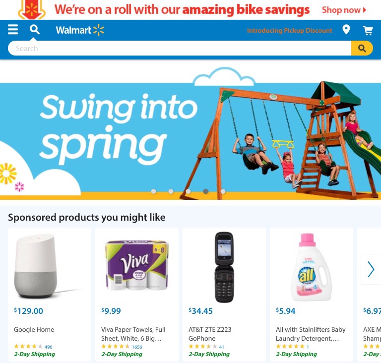Open the shopping cart icon
Viewport: 381px width, 363px height.
[x=368, y=30]
